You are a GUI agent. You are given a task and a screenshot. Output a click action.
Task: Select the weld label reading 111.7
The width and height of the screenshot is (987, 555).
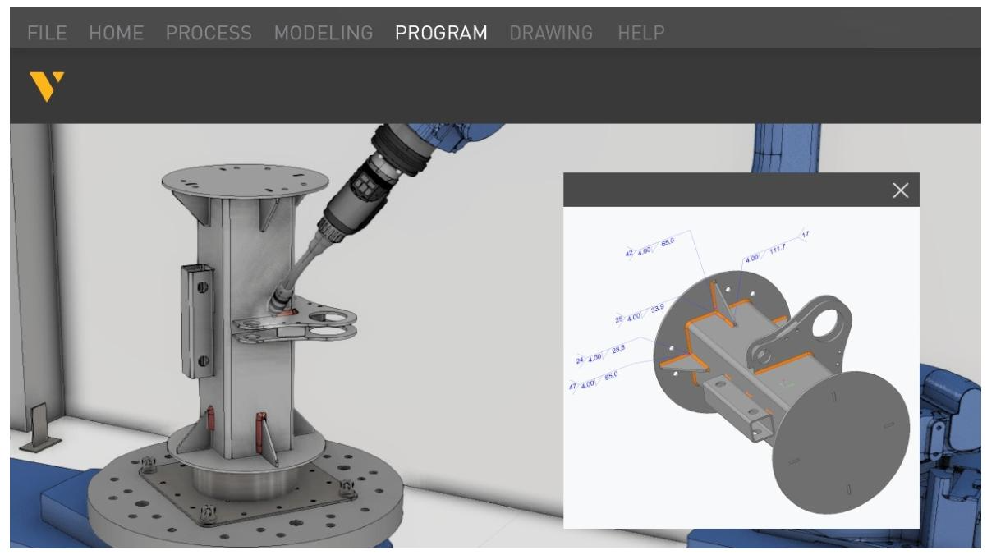[776, 249]
